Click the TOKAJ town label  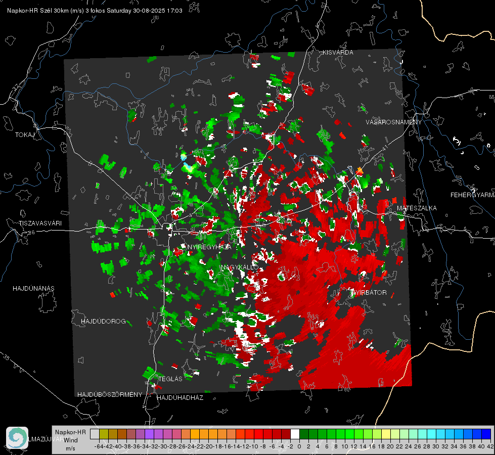[x=25, y=135]
